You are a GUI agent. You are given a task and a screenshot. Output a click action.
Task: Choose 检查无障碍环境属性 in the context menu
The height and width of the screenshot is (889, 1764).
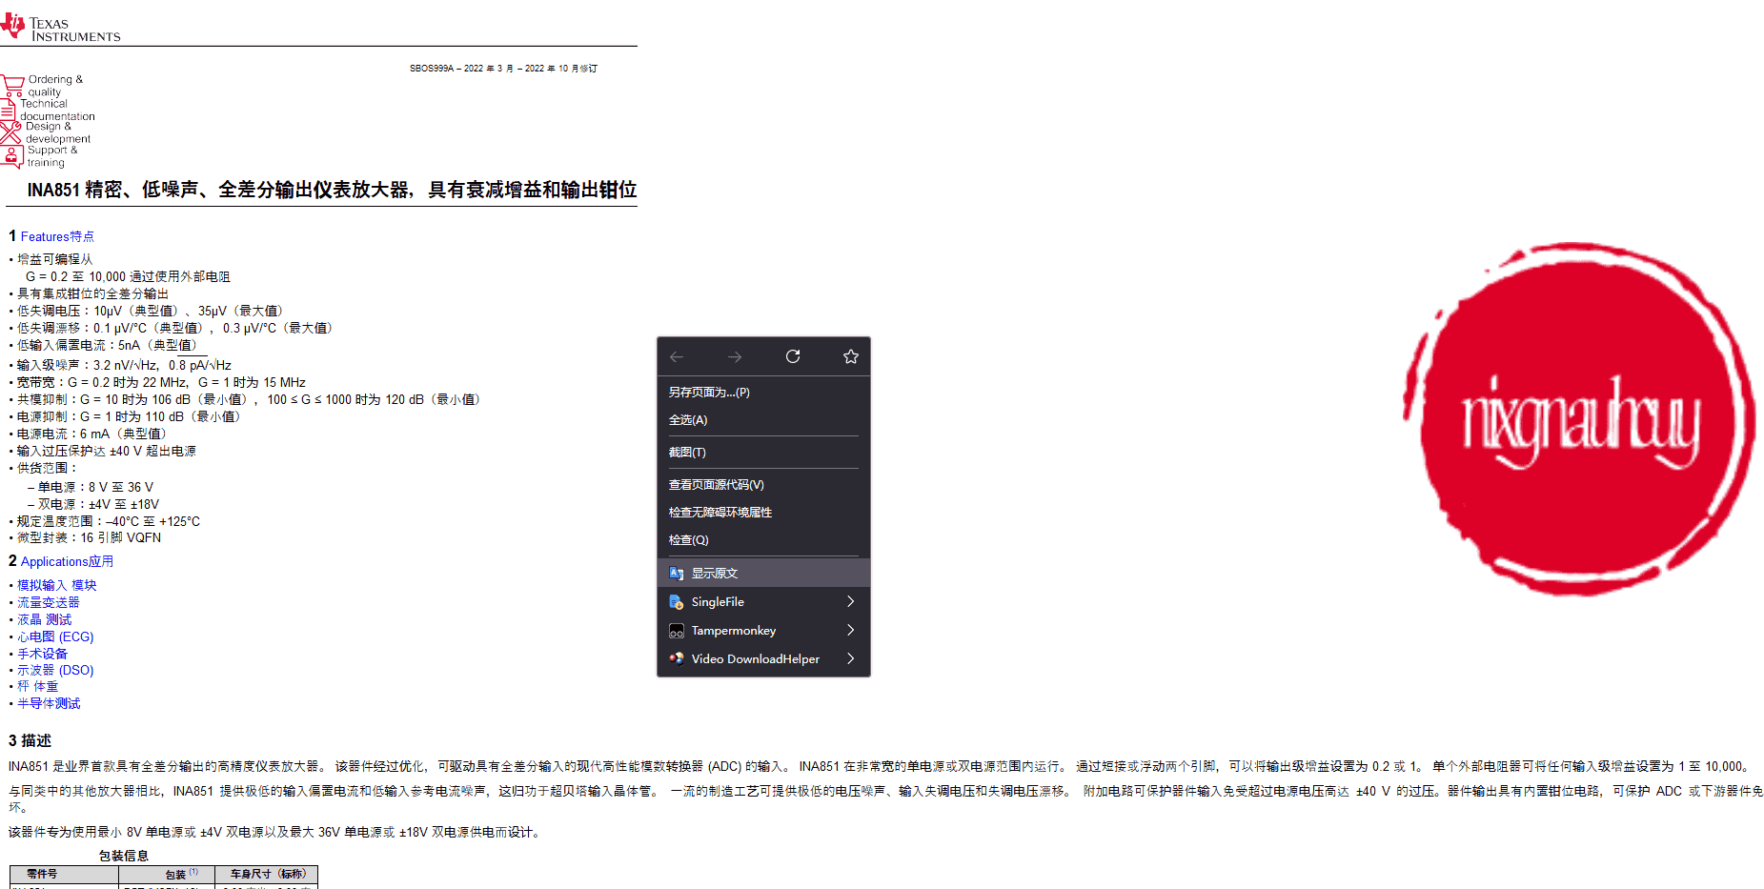pyautogui.click(x=763, y=513)
